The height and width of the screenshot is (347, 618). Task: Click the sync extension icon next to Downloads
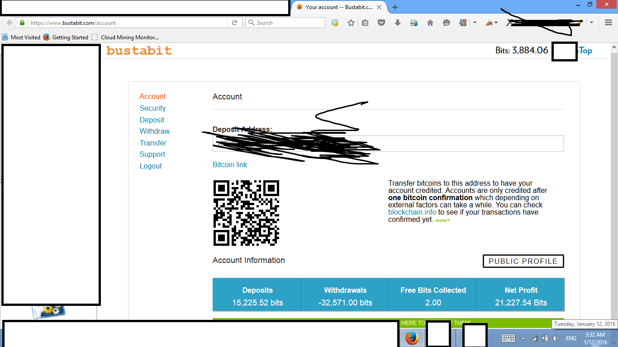pos(414,23)
